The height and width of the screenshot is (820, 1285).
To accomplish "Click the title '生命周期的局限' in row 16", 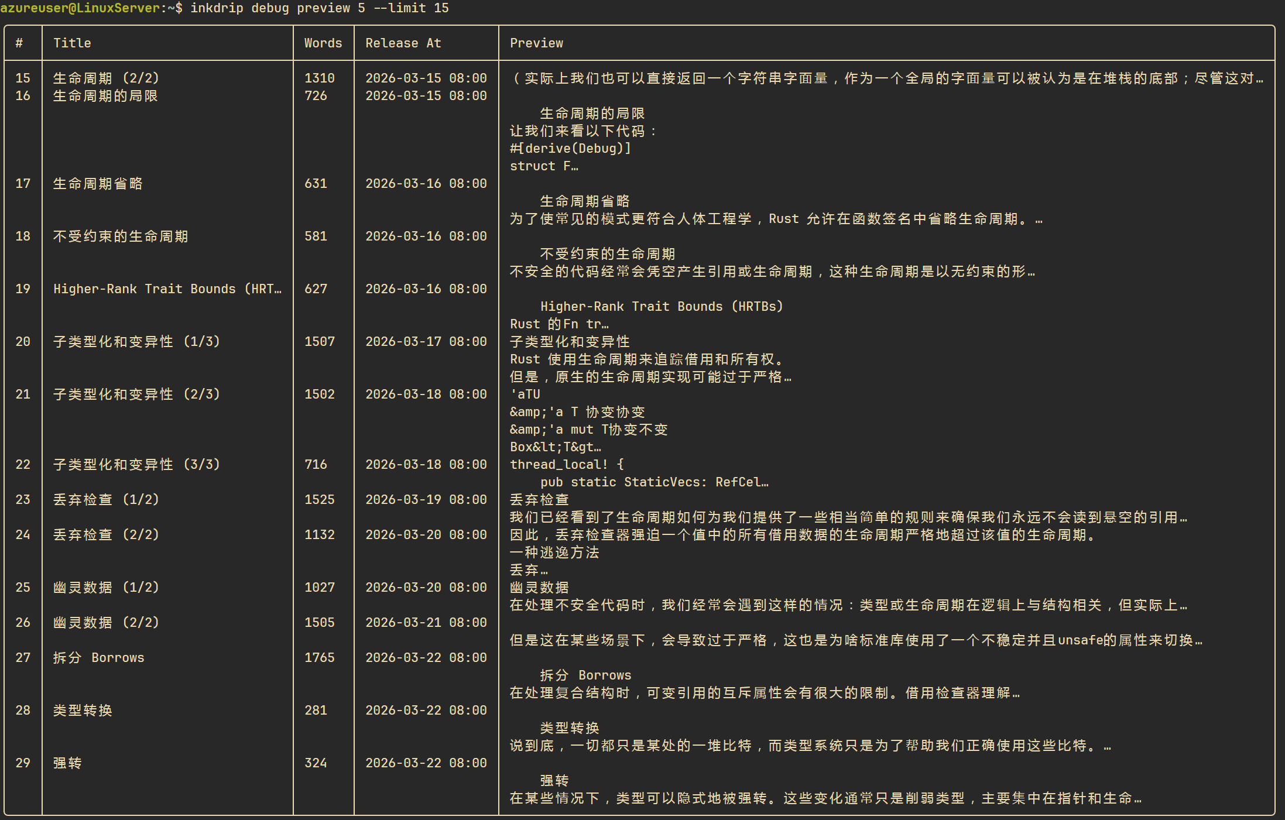I will [x=105, y=95].
